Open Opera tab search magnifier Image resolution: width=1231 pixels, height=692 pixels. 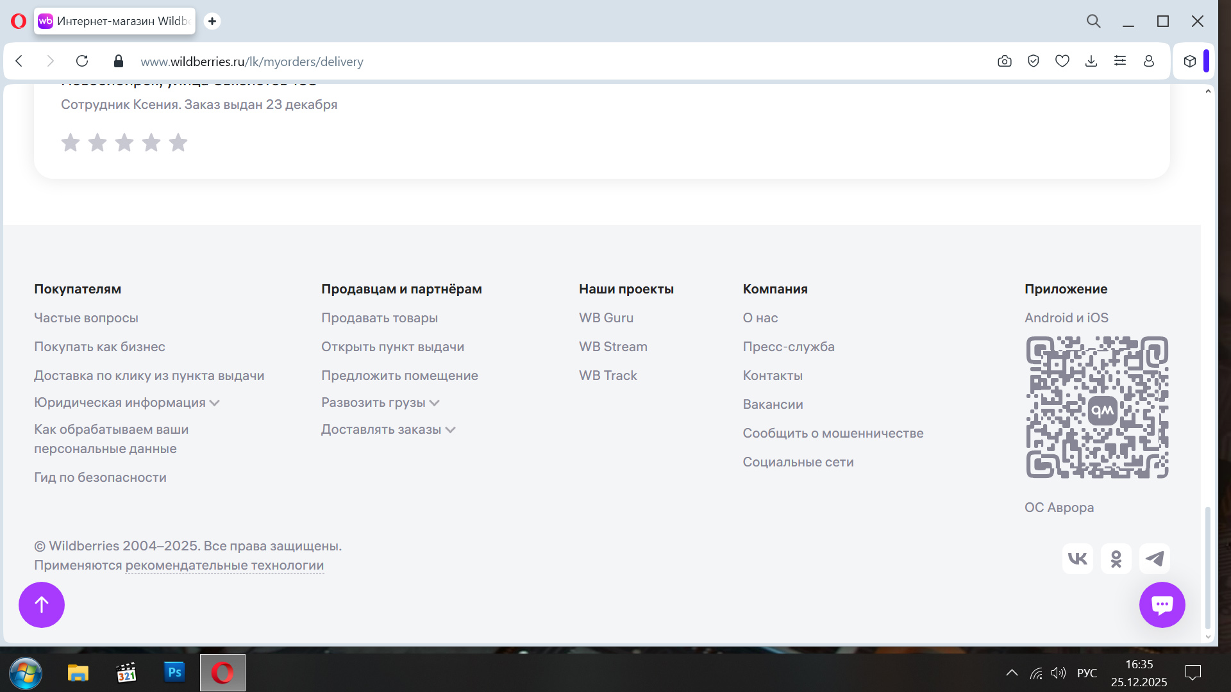(x=1094, y=21)
